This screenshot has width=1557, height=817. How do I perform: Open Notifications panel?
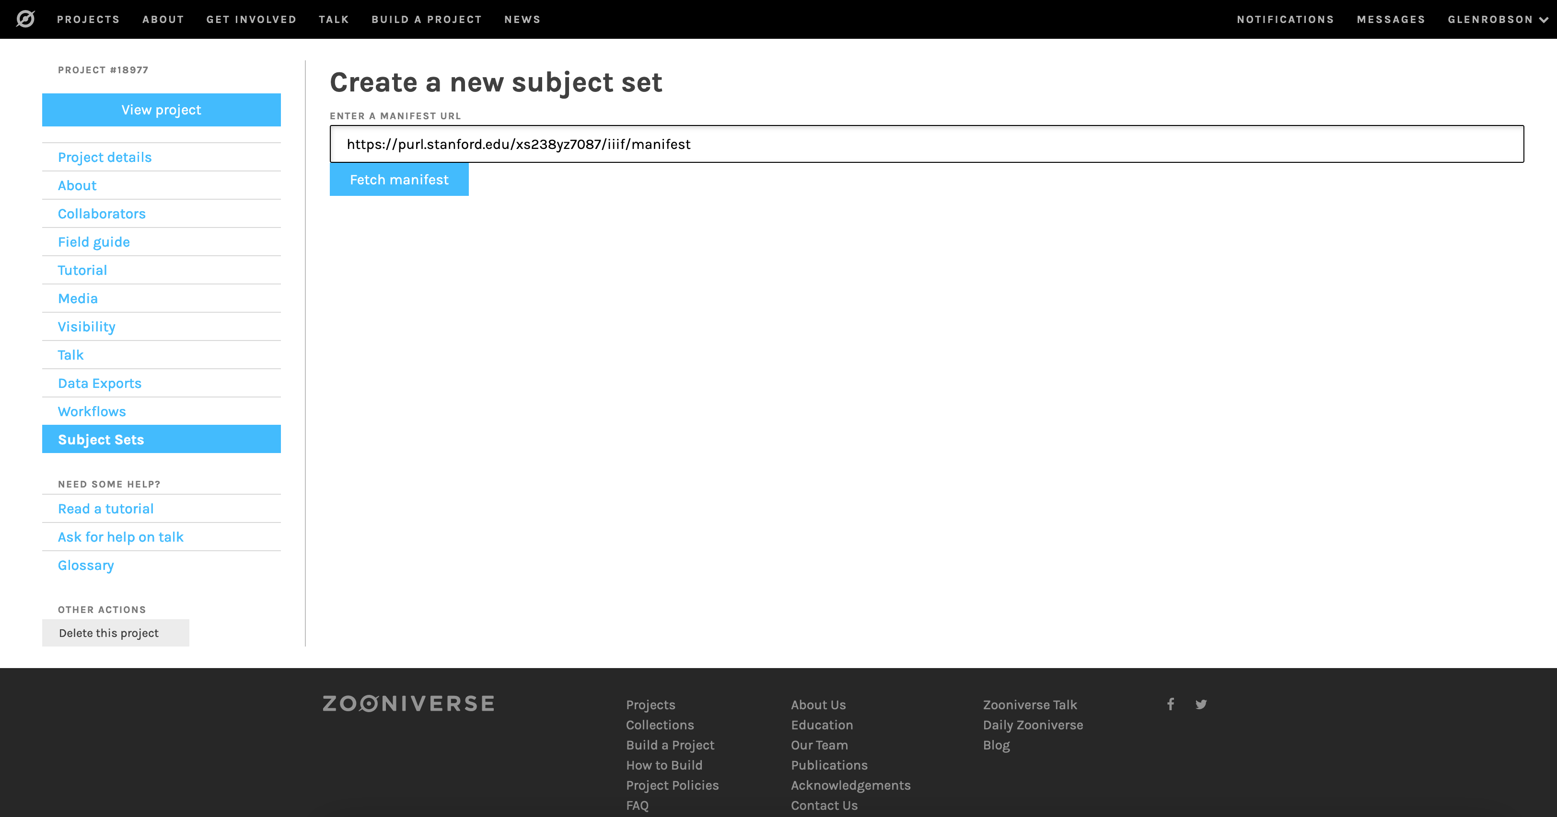(1285, 19)
